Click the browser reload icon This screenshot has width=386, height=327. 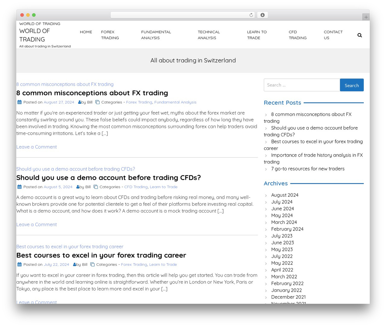(x=251, y=15)
